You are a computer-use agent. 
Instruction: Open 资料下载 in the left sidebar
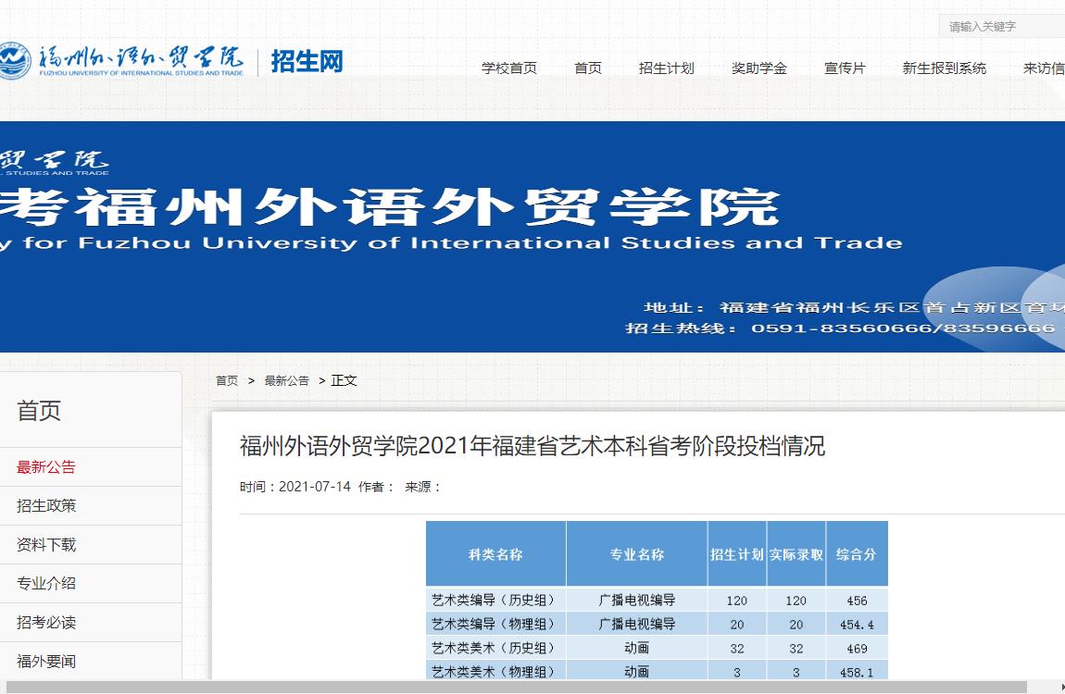tap(46, 545)
